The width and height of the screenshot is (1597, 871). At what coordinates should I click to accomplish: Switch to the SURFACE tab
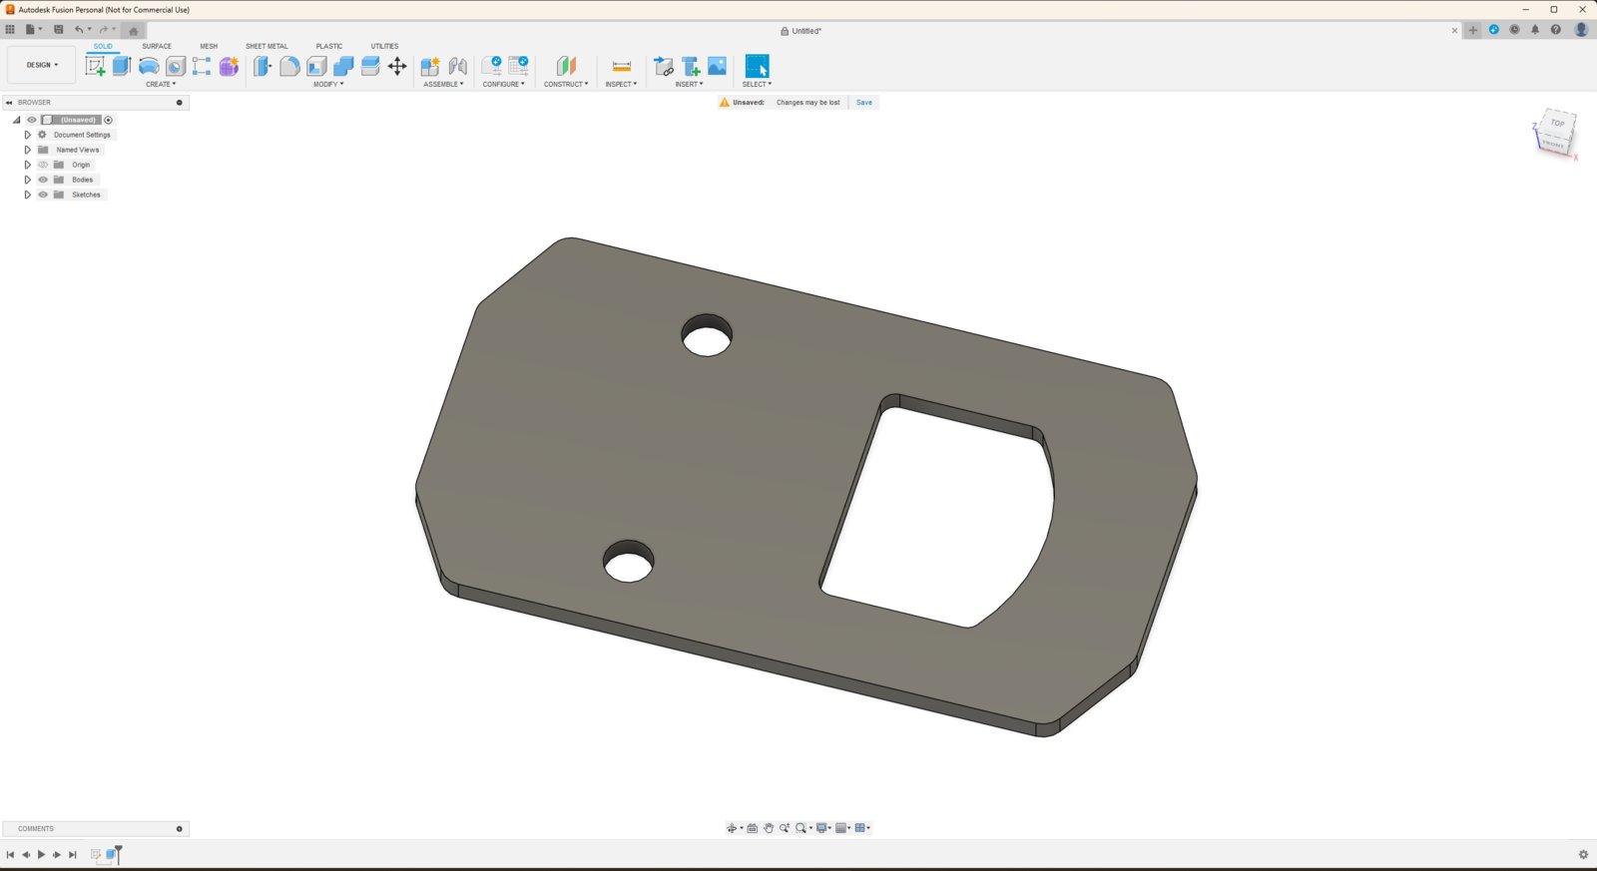coord(157,46)
